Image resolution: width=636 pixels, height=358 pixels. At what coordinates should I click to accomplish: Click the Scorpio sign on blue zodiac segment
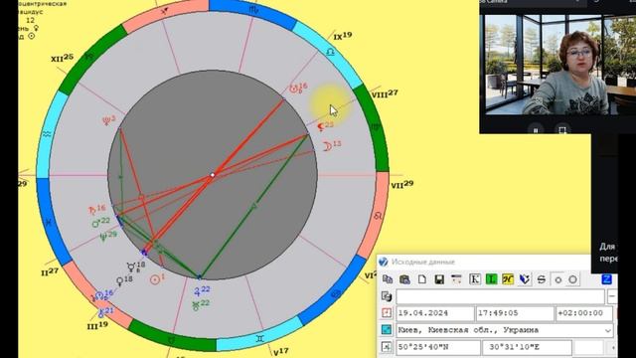pyautogui.click(x=254, y=10)
